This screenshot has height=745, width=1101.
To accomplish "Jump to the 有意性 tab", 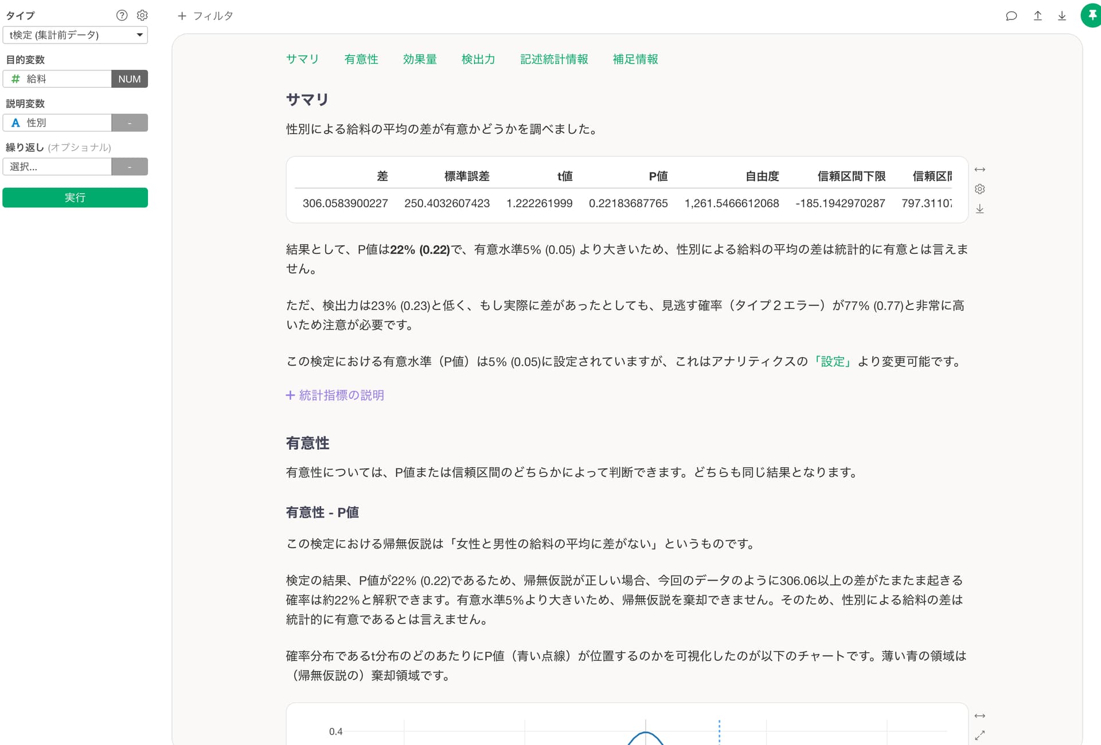I will pyautogui.click(x=361, y=59).
